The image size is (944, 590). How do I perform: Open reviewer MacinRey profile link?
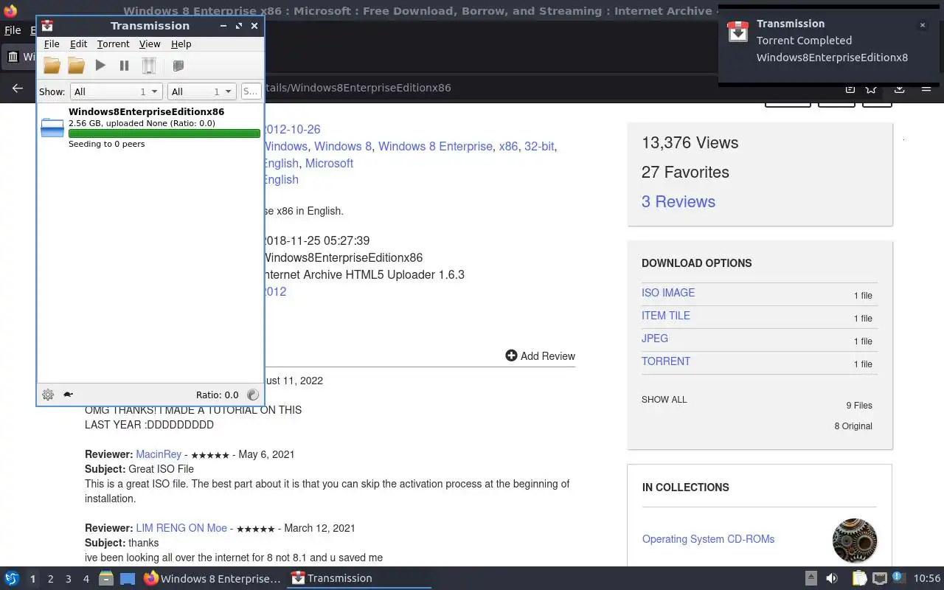coord(159,454)
